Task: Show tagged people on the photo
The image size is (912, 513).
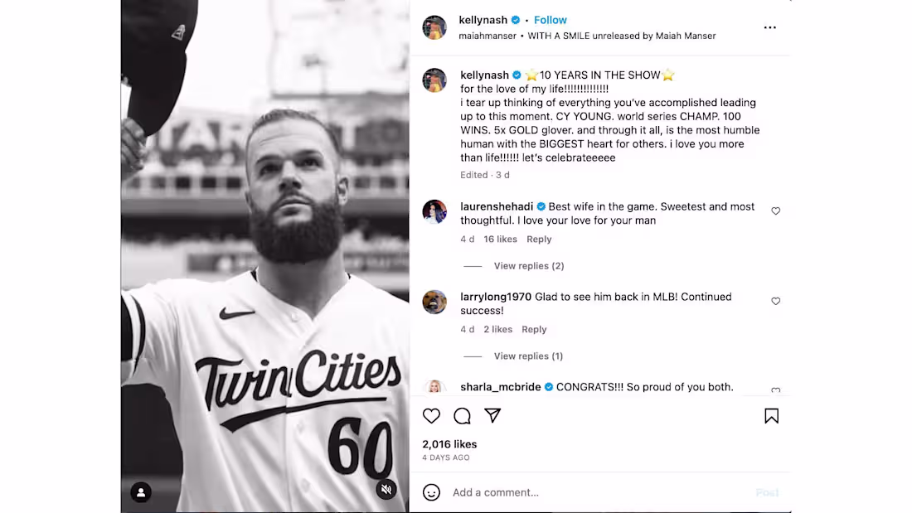Action: 141,492
